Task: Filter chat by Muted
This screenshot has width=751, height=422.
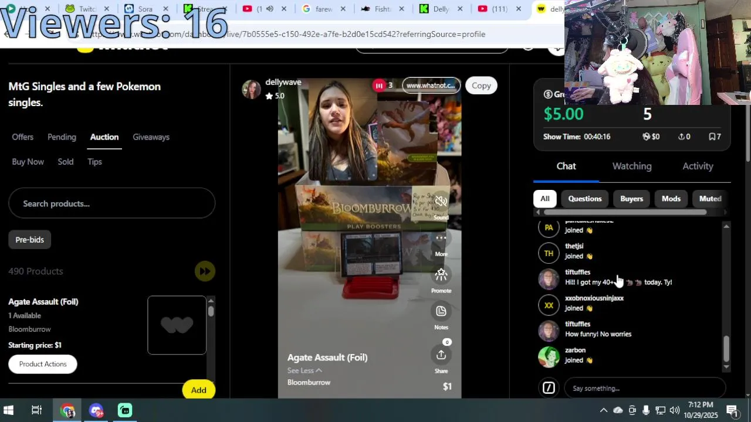Action: pos(710,199)
